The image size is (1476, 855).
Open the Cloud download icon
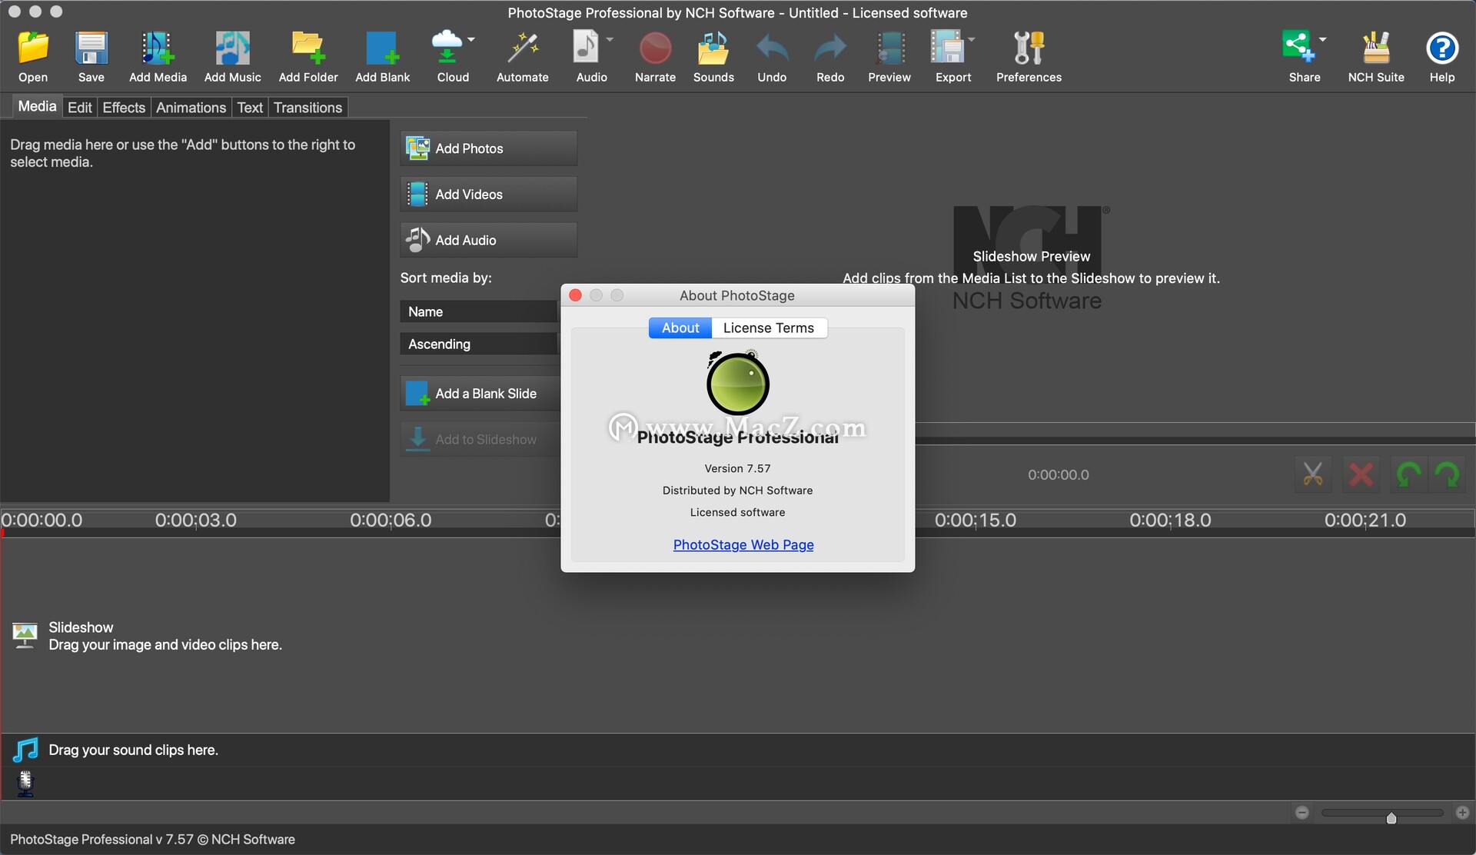click(x=447, y=48)
